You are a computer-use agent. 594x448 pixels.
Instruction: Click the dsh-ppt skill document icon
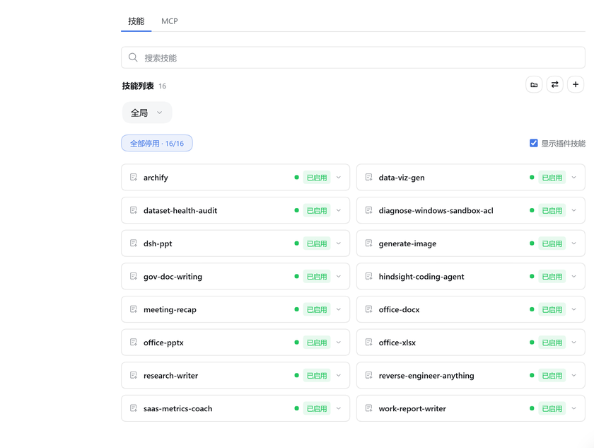pyautogui.click(x=134, y=243)
